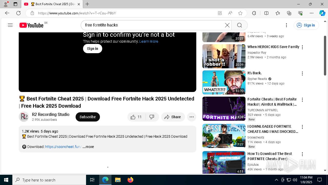328x185 pixels.
Task: Open Windows Start menu
Action: click(x=6, y=180)
